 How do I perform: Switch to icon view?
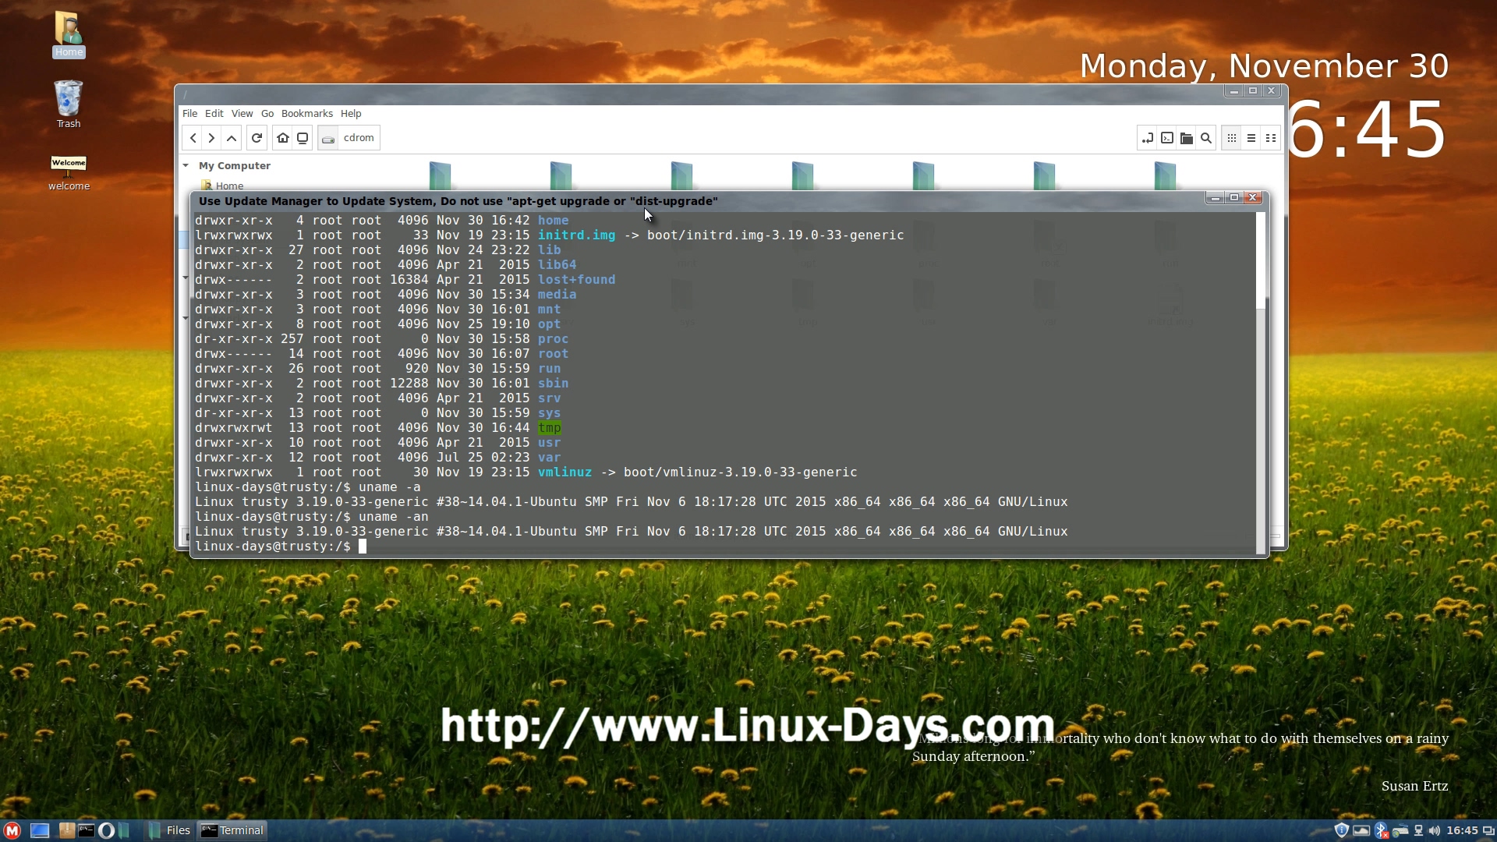[1232, 138]
